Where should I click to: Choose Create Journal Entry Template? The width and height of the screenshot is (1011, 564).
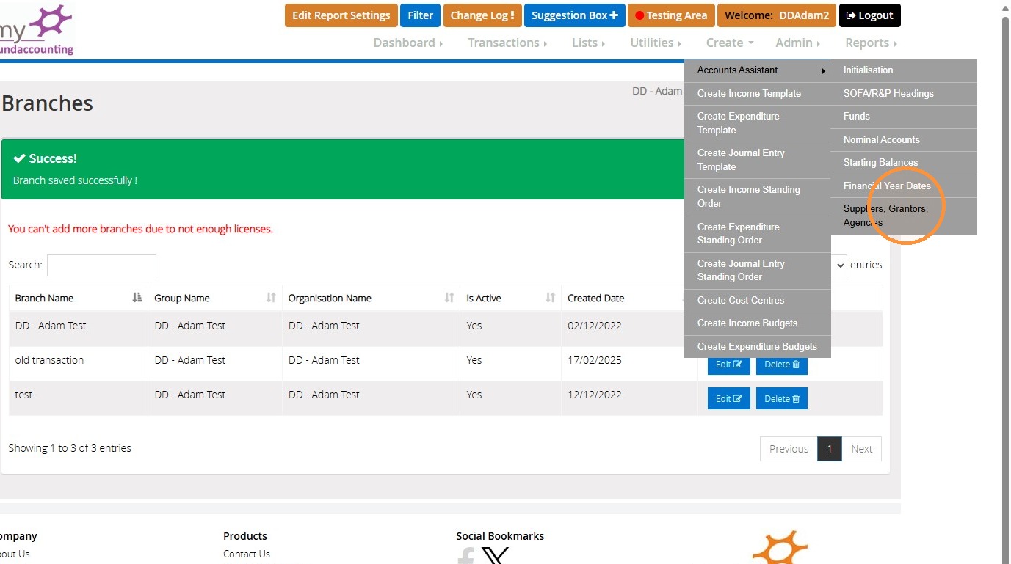(757, 160)
